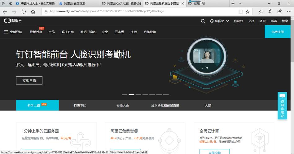
Task: Open 支持 menu item
Action: (134, 32)
